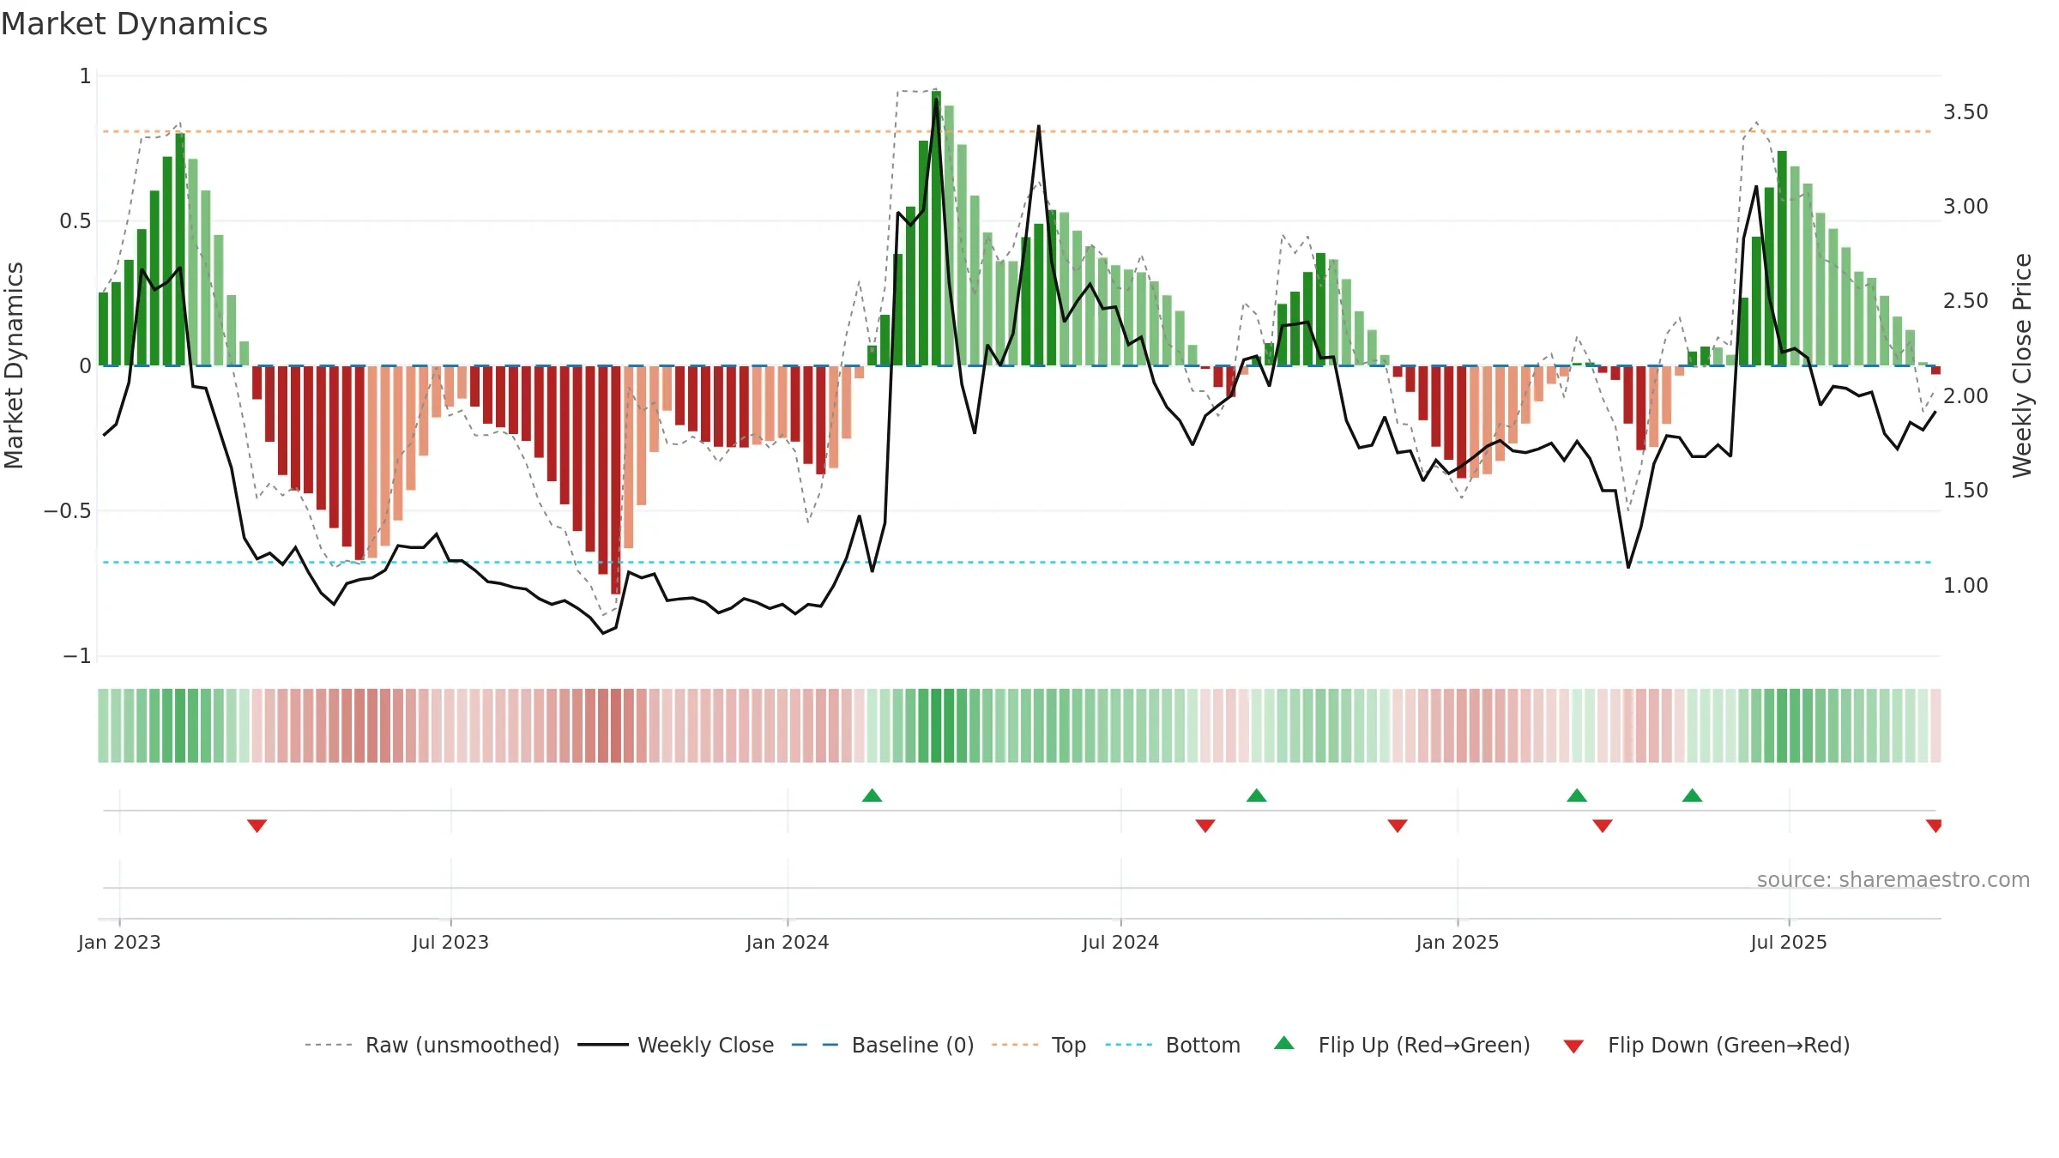Image resolution: width=2059 pixels, height=1158 pixels.
Task: Click the Market Dynamics chart title
Action: (x=134, y=24)
